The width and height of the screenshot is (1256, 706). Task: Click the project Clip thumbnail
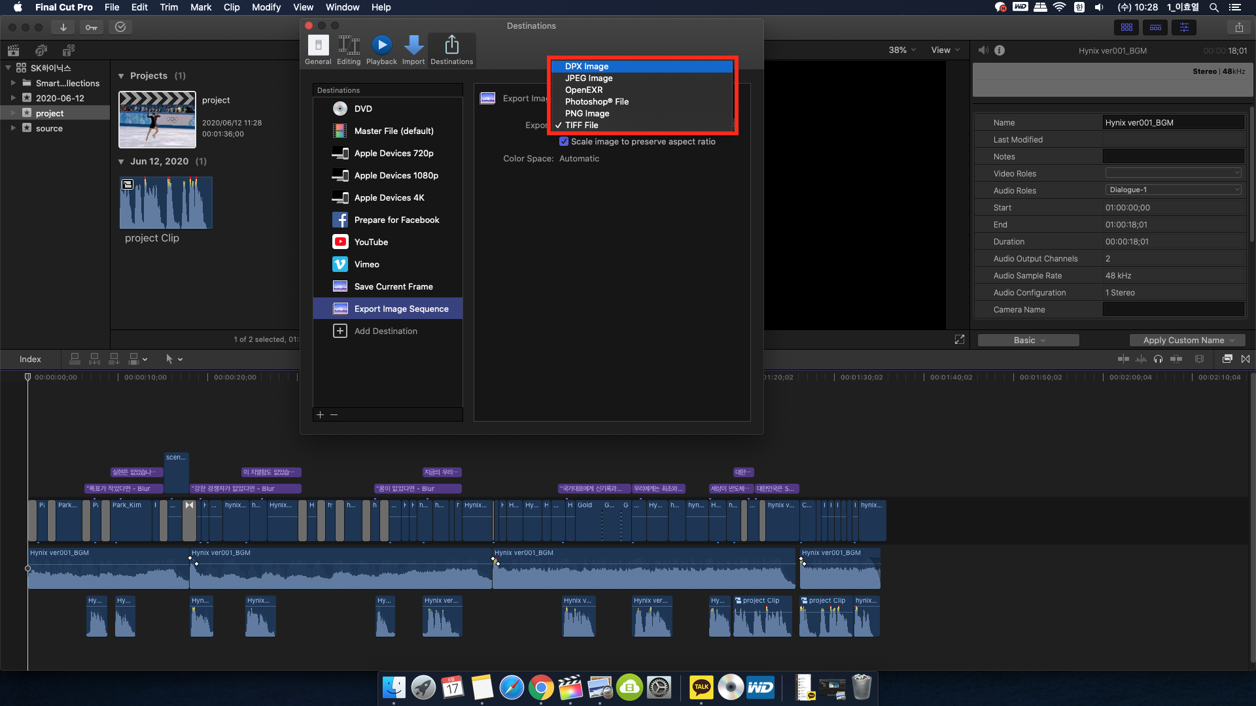pyautogui.click(x=166, y=203)
